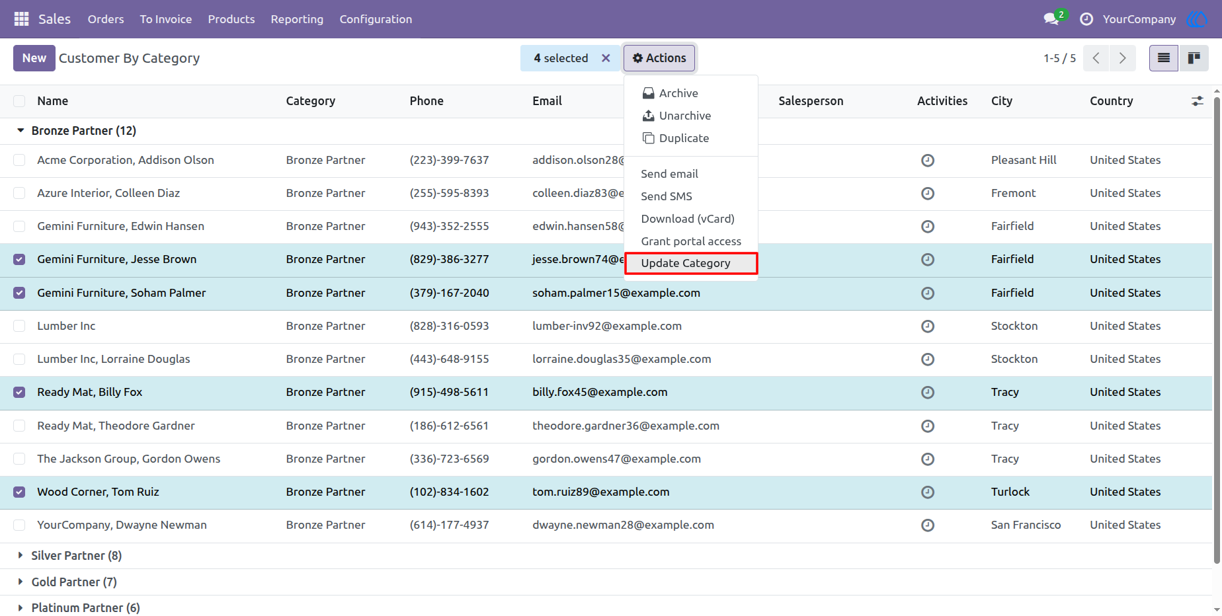Go to next page arrow
This screenshot has height=616, width=1222.
tap(1123, 58)
